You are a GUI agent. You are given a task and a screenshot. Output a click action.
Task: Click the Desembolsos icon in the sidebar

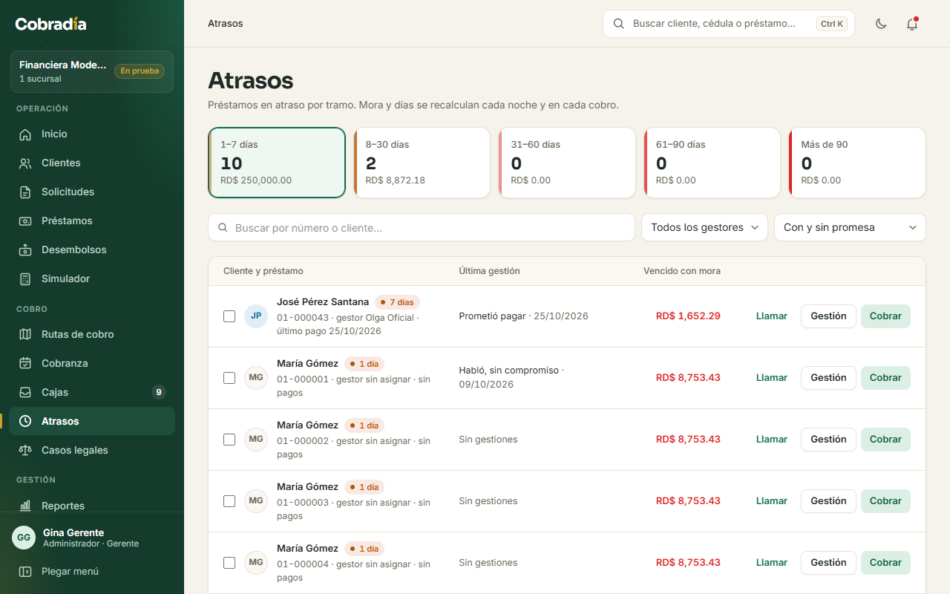pos(25,250)
